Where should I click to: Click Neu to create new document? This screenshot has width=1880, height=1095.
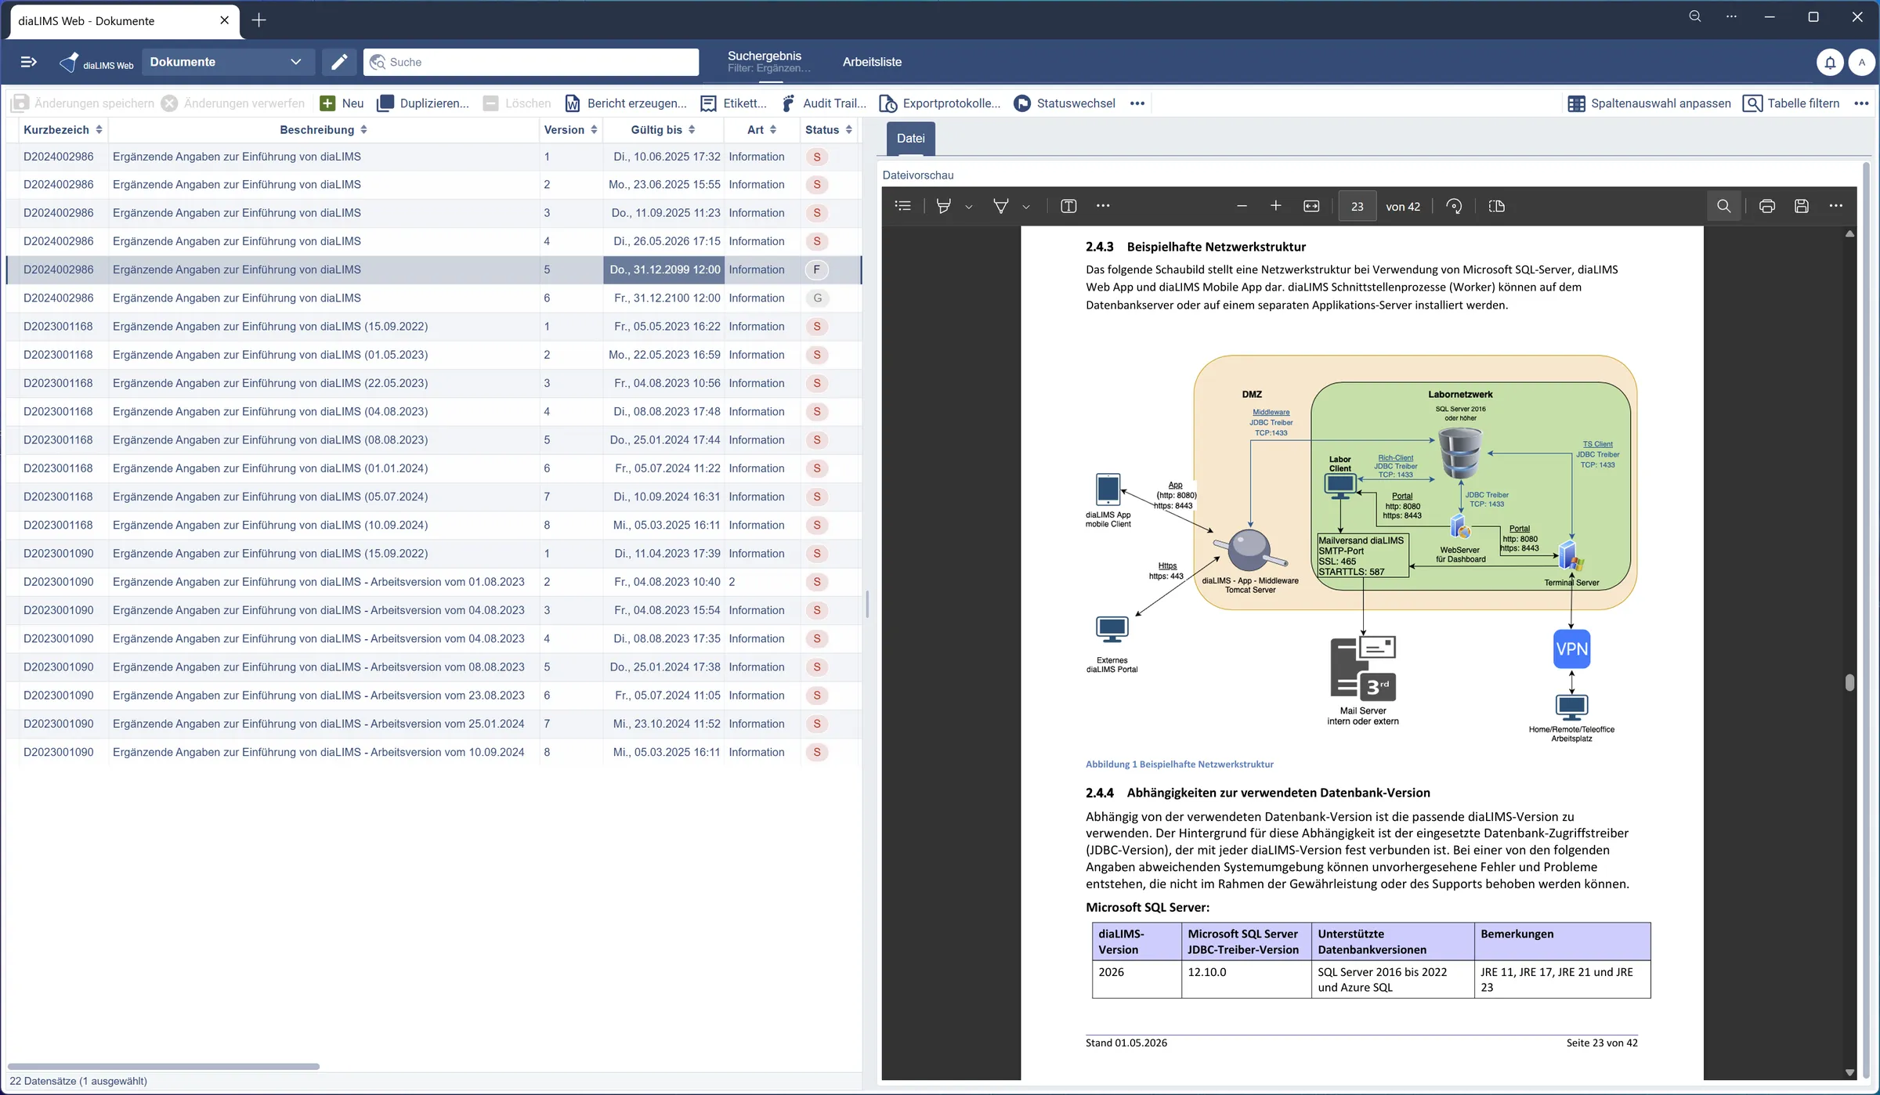[x=342, y=103]
